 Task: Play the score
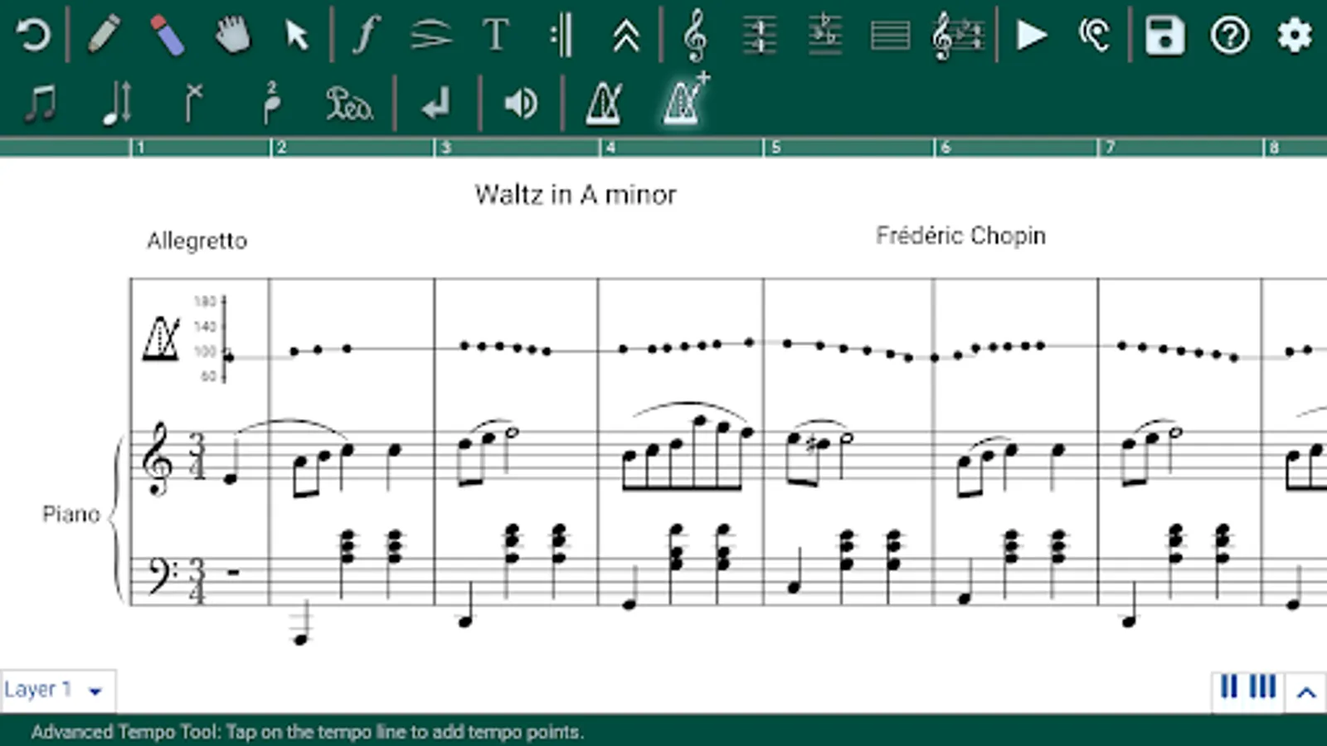tap(1032, 35)
